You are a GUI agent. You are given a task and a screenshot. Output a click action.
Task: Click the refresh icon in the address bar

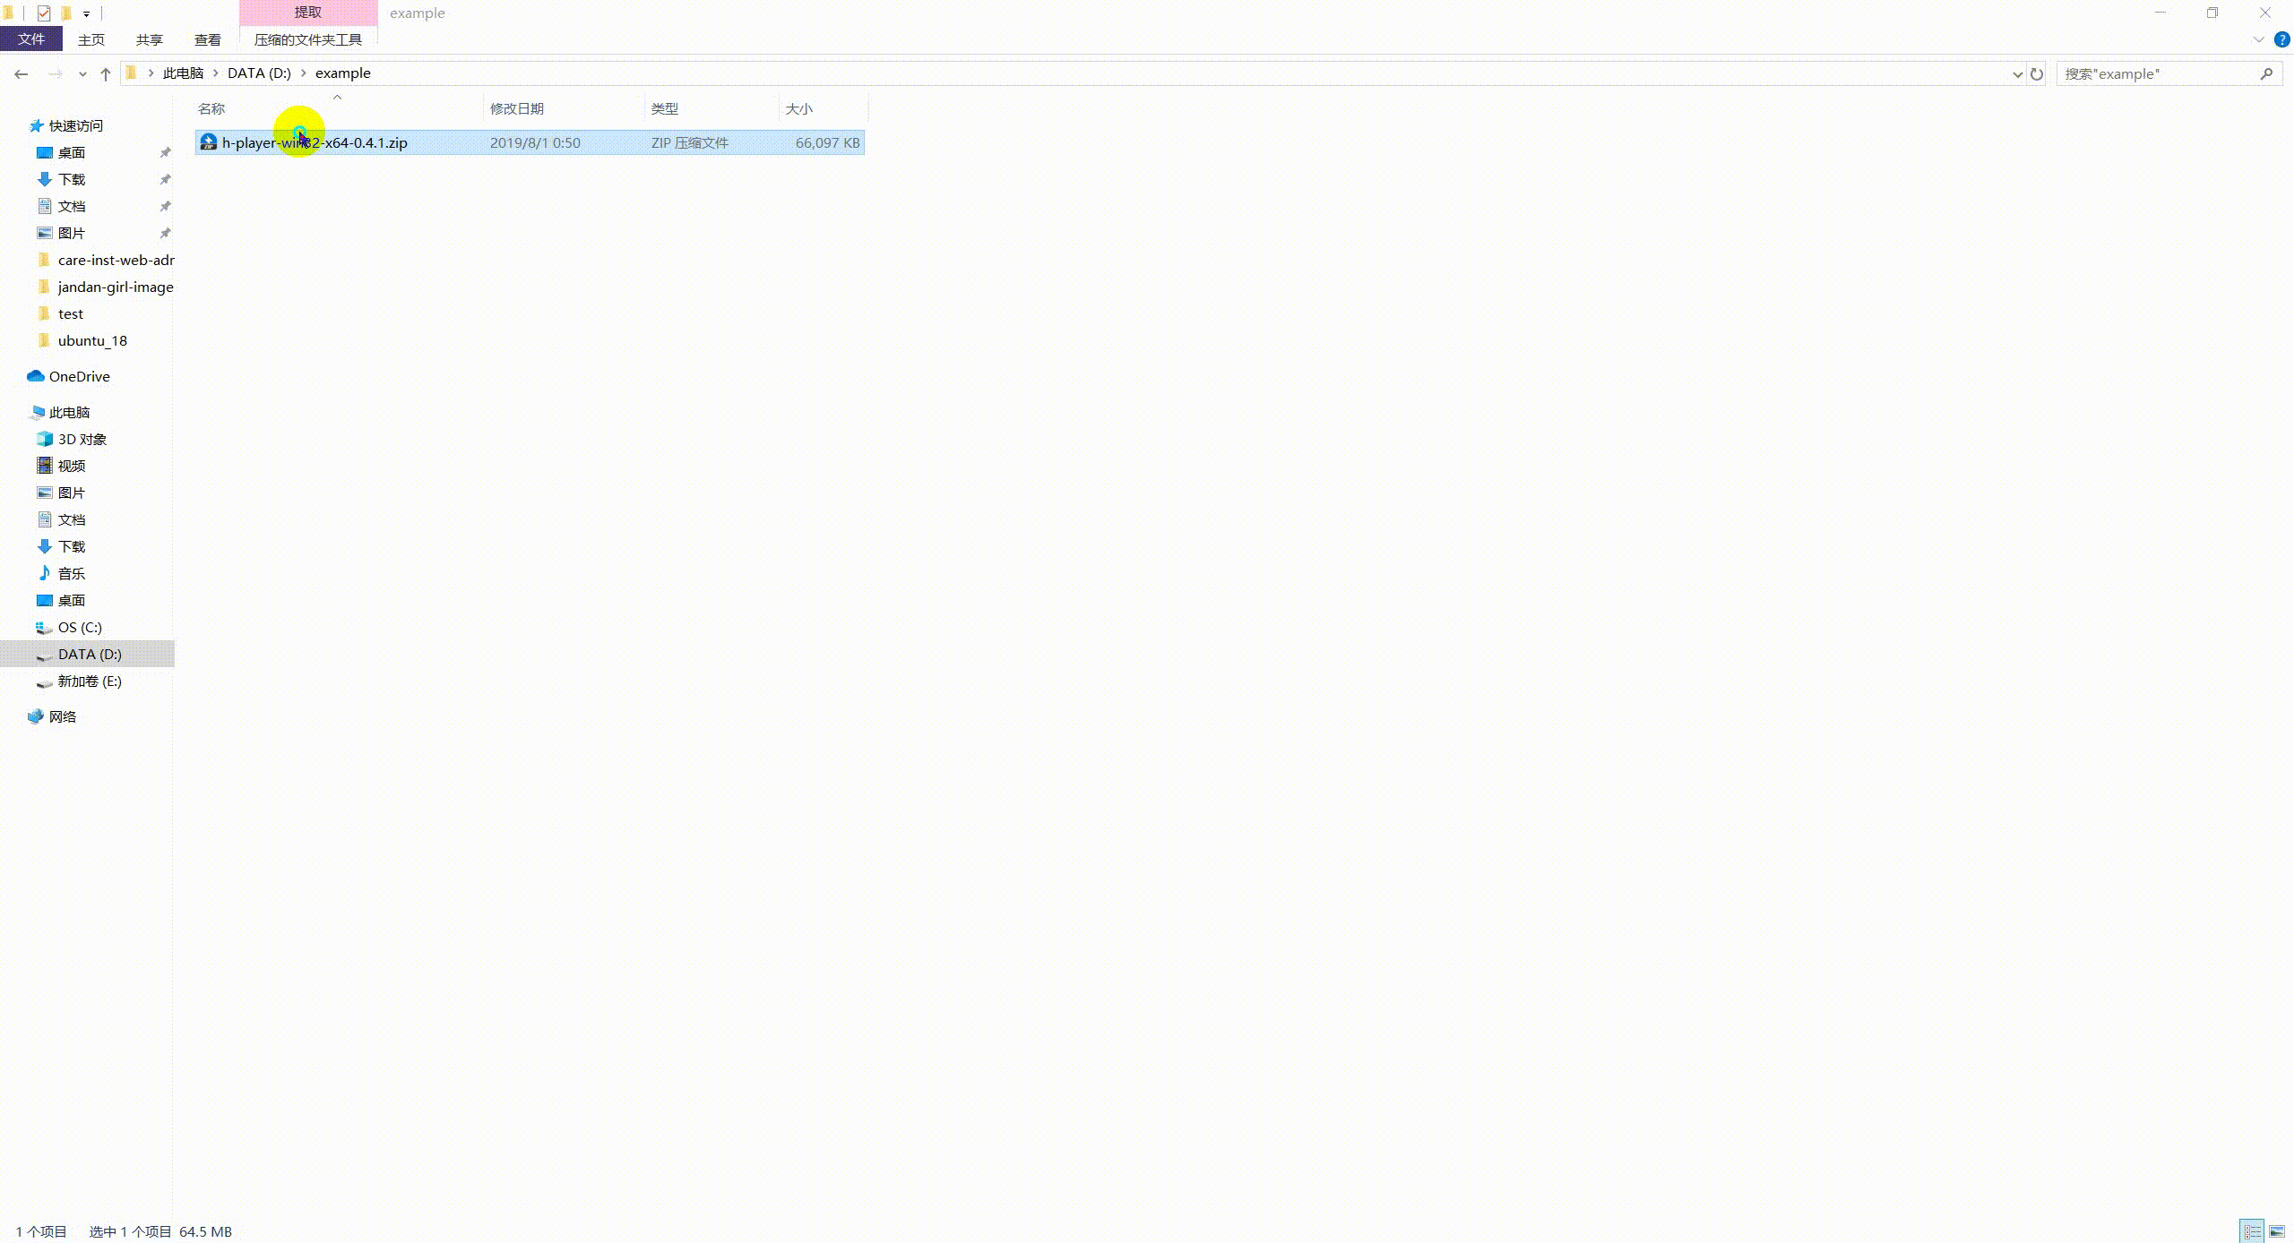[x=2037, y=73]
